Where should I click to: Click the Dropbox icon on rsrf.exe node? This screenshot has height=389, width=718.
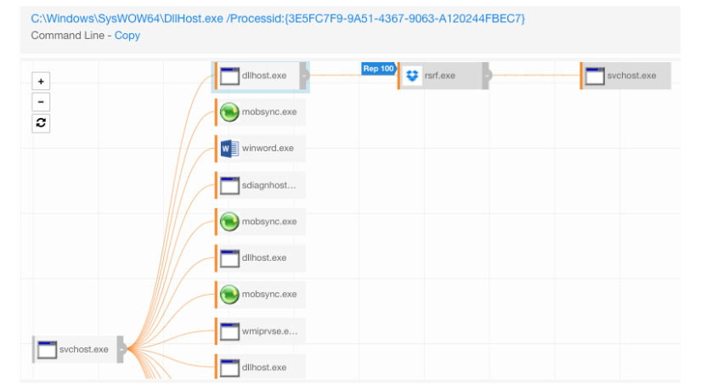[412, 76]
